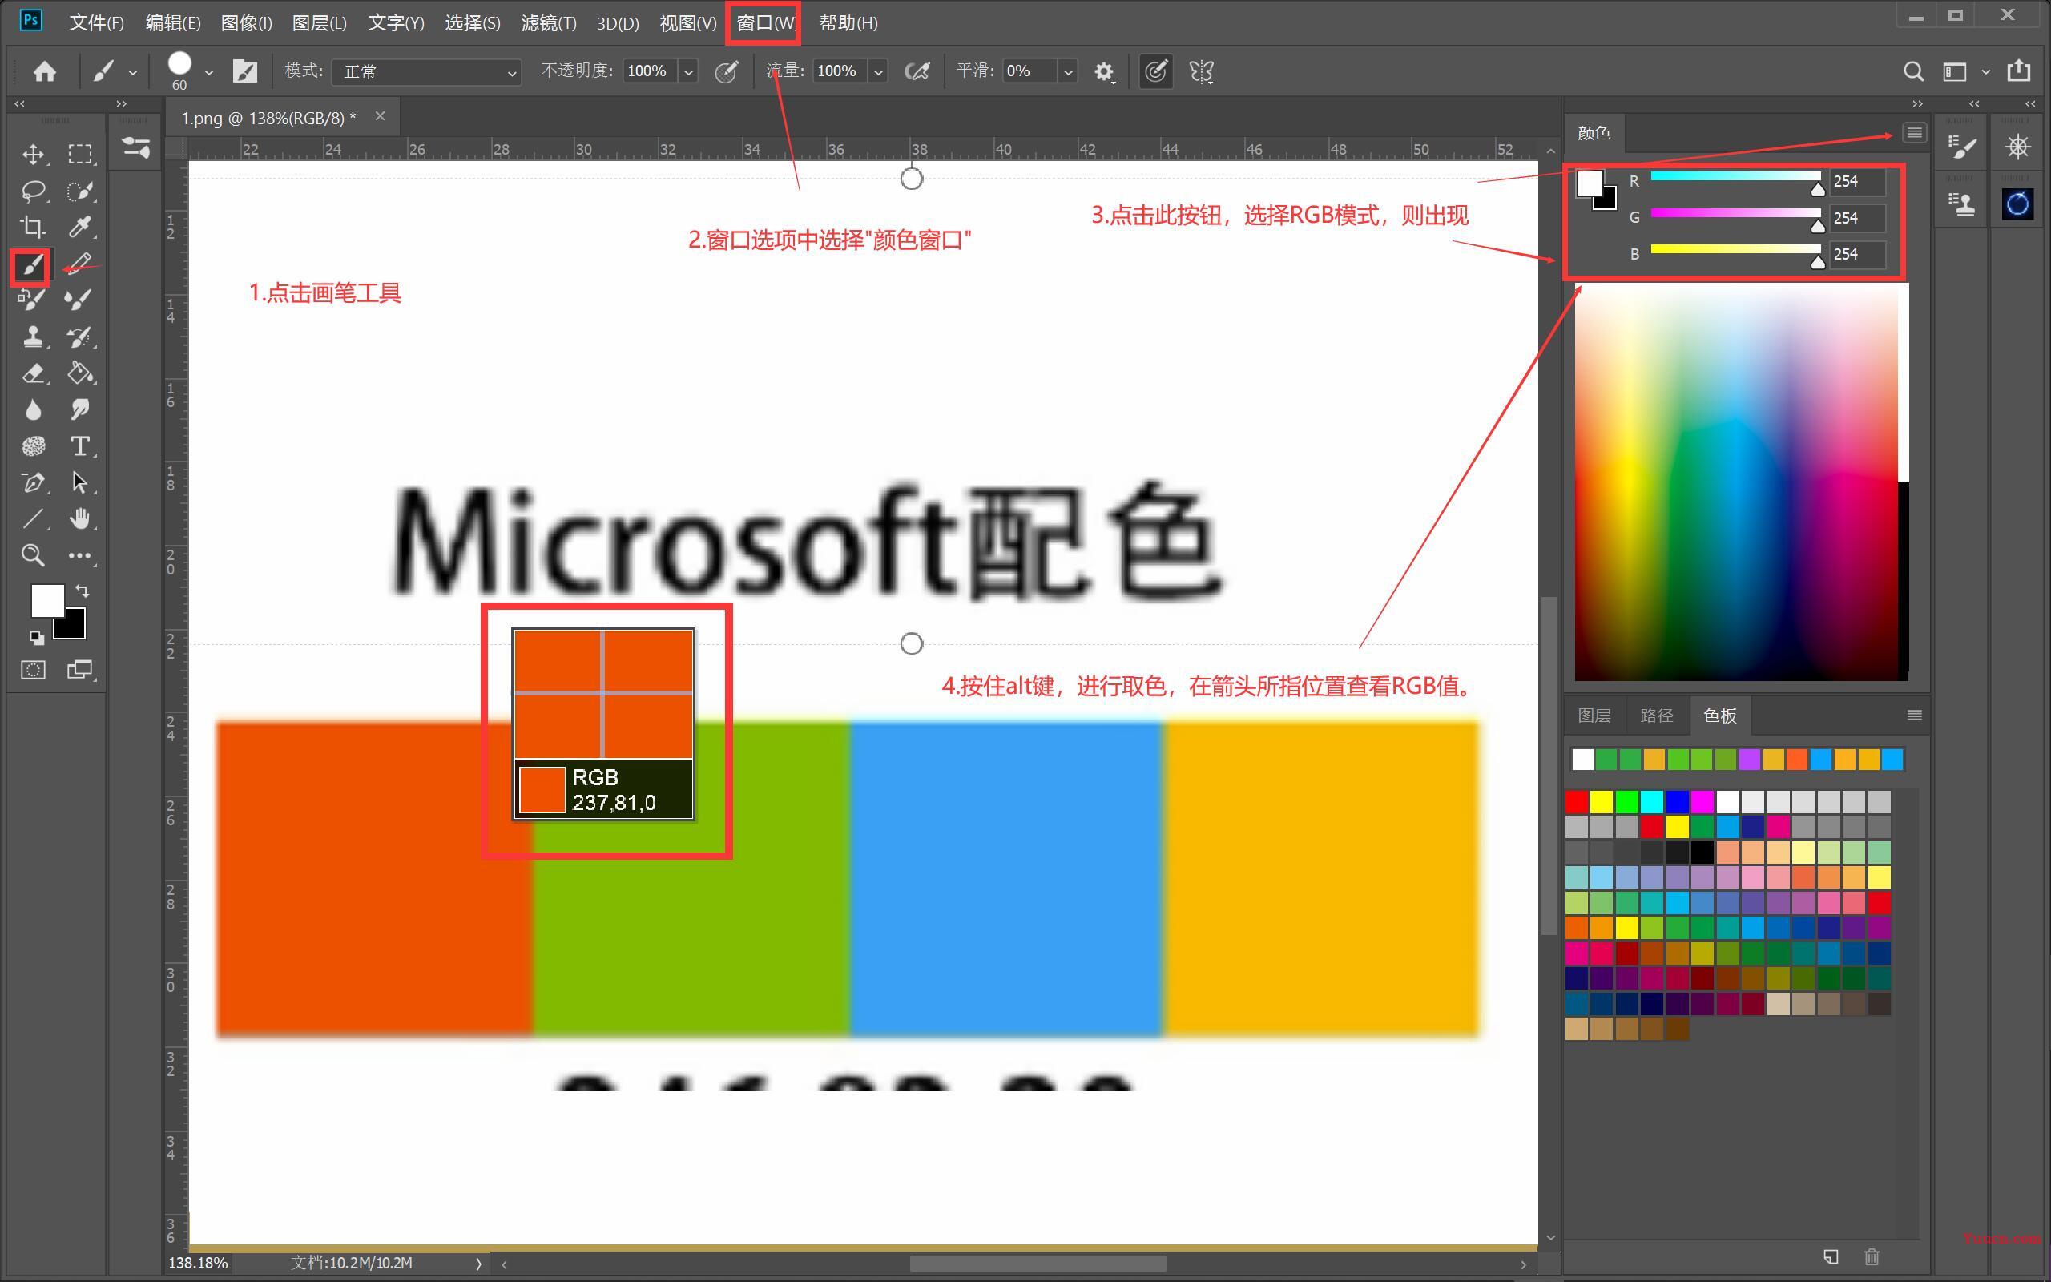Swap foreground and background colors
Image resolution: width=2051 pixels, height=1282 pixels.
coord(83,591)
